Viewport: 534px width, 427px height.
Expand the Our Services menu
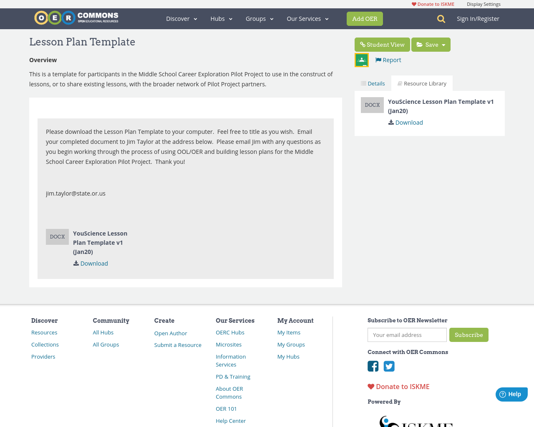(x=307, y=18)
